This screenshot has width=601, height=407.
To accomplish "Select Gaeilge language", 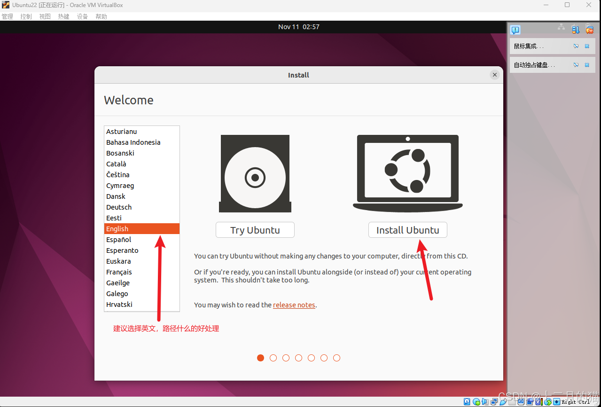I will [x=142, y=283].
